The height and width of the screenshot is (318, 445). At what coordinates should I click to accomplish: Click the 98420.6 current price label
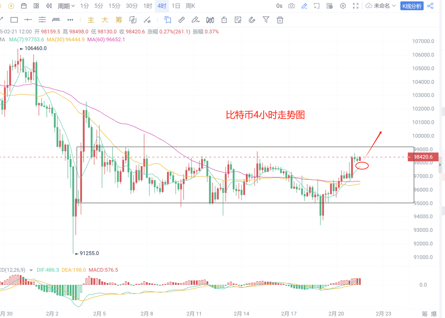click(423, 157)
